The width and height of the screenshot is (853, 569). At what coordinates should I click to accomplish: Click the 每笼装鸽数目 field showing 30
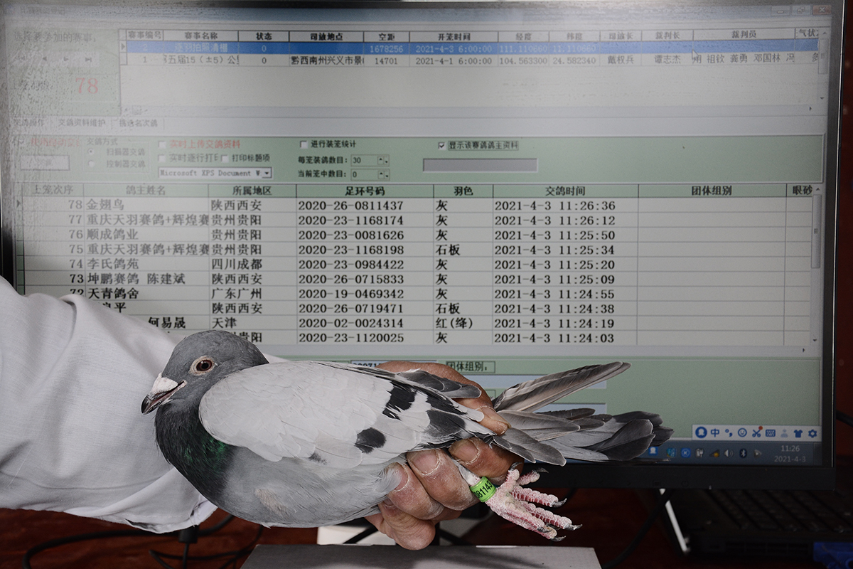[364, 160]
